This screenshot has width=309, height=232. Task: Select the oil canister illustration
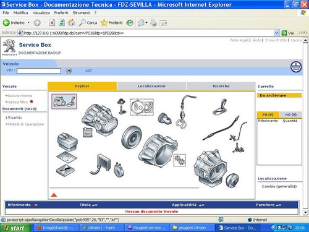87,132
